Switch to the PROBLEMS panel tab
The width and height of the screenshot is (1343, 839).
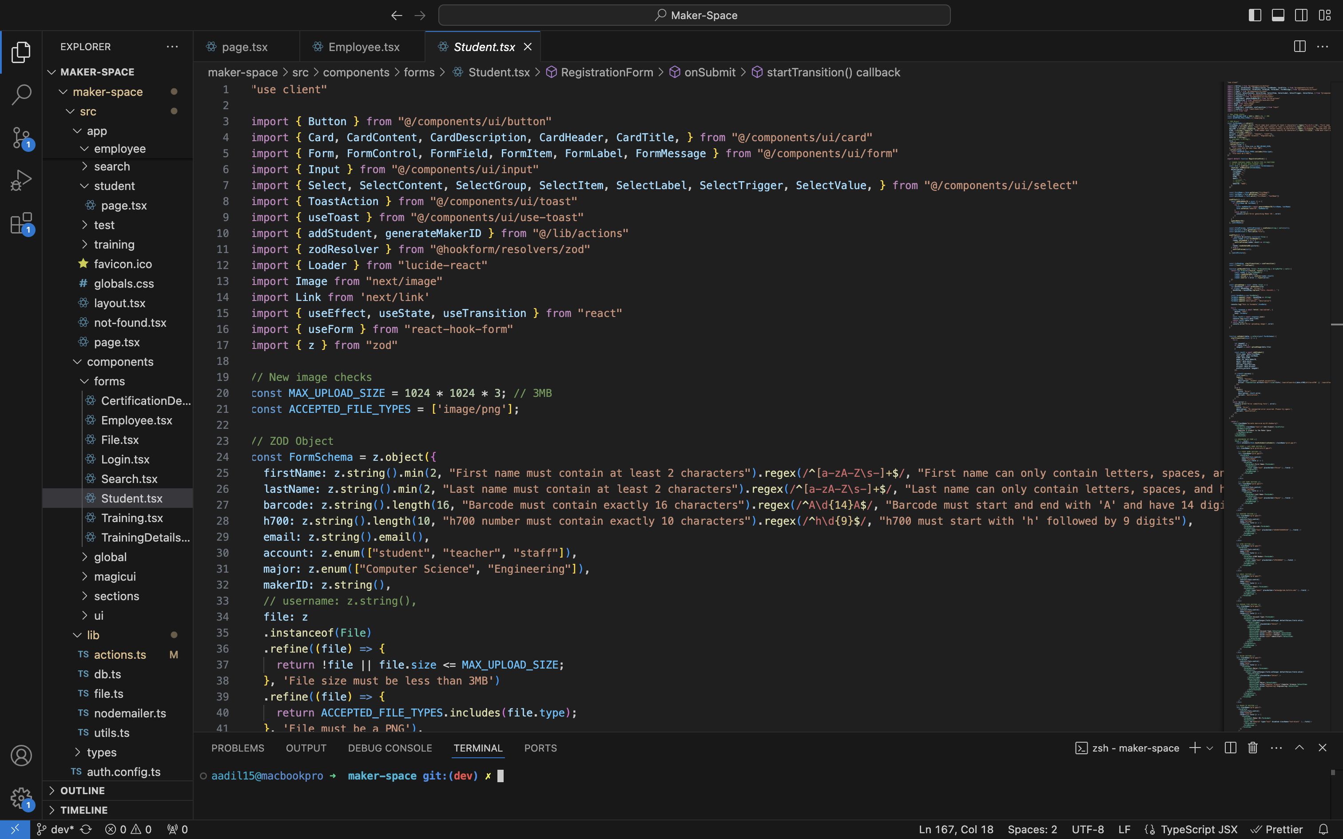tap(238, 748)
